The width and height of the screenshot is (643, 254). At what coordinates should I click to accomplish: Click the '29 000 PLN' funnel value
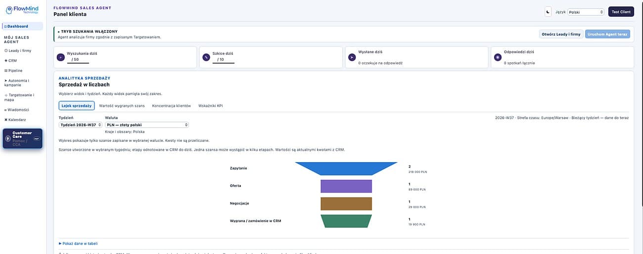pos(417,207)
